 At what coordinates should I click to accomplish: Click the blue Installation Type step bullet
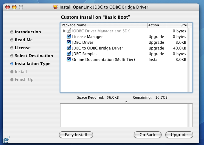[12, 64]
